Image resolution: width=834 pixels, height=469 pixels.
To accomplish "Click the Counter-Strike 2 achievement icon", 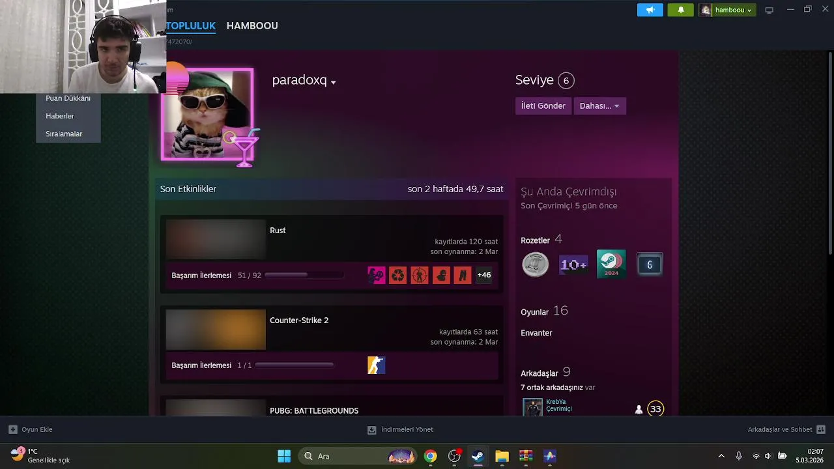I will [376, 365].
